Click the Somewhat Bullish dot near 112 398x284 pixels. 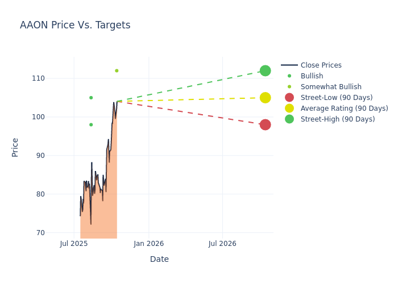[x=117, y=71]
